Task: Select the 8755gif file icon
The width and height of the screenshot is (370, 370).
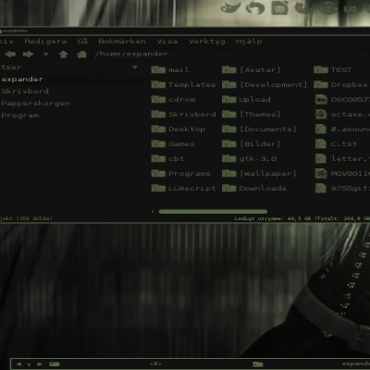Action: (321, 189)
